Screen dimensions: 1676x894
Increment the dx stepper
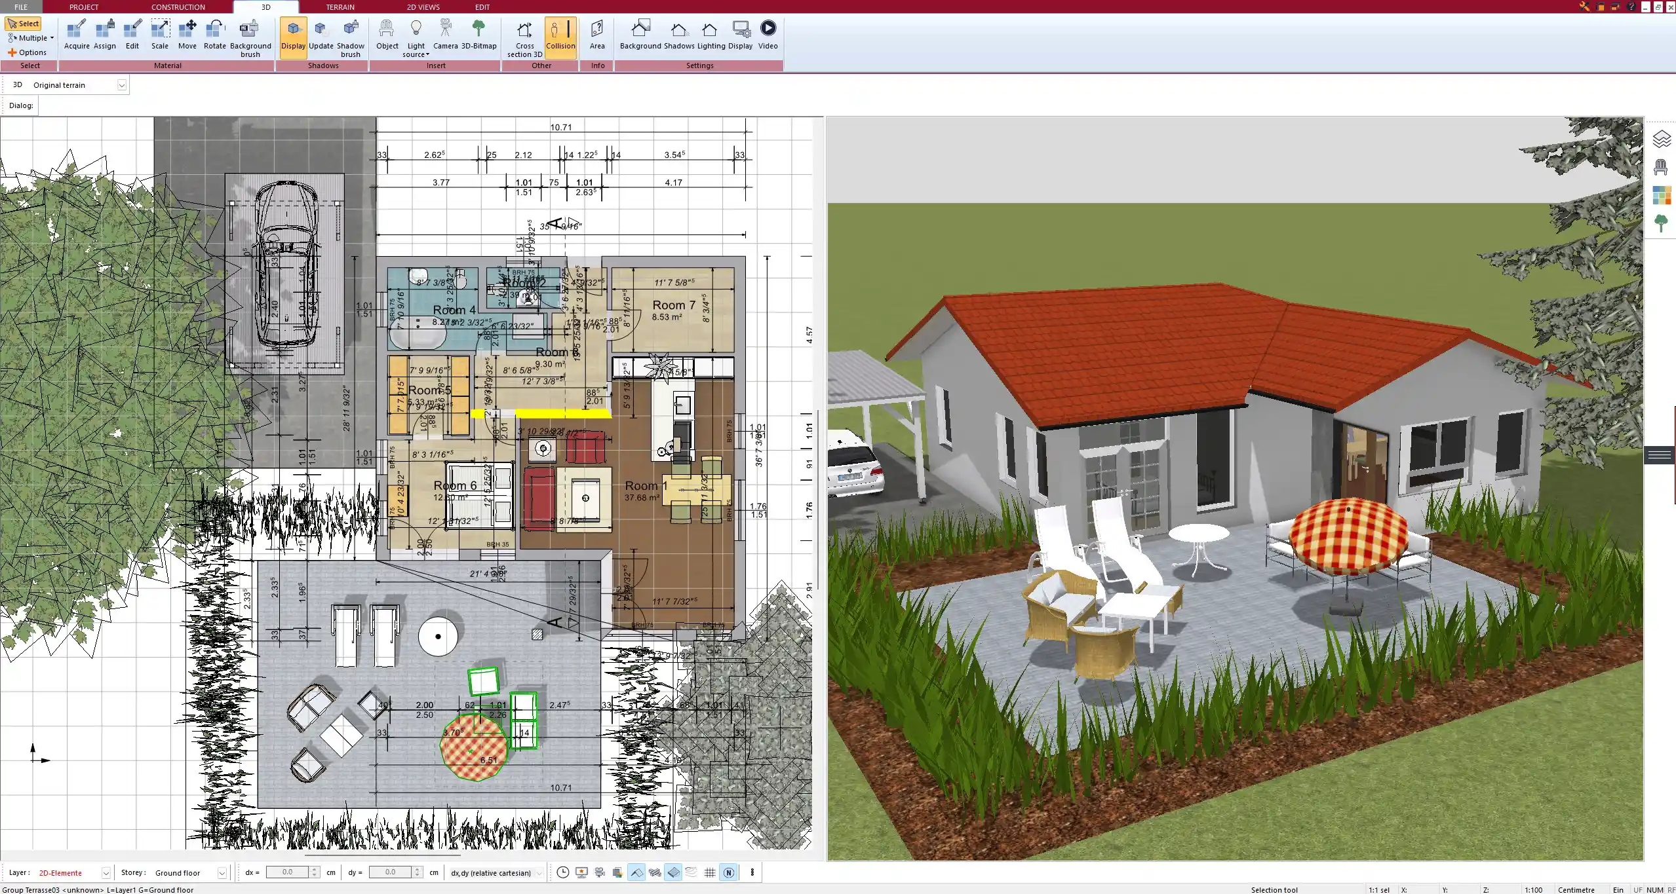[x=315, y=869]
